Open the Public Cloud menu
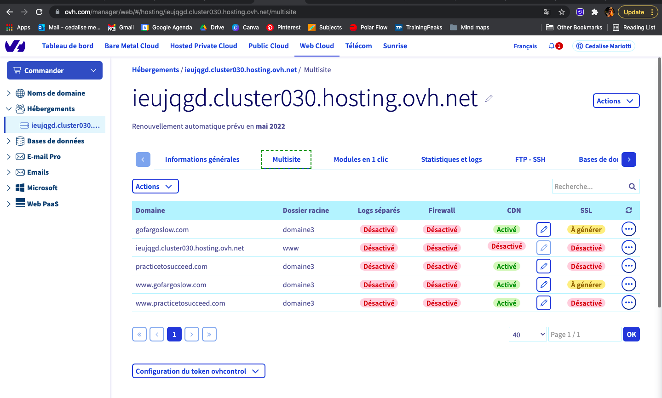 [268, 46]
